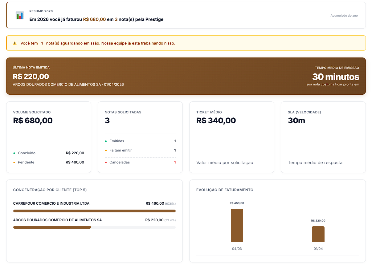
Task: Click the Última Nota Emitida R$ 220,00 amount
Action: (31, 76)
